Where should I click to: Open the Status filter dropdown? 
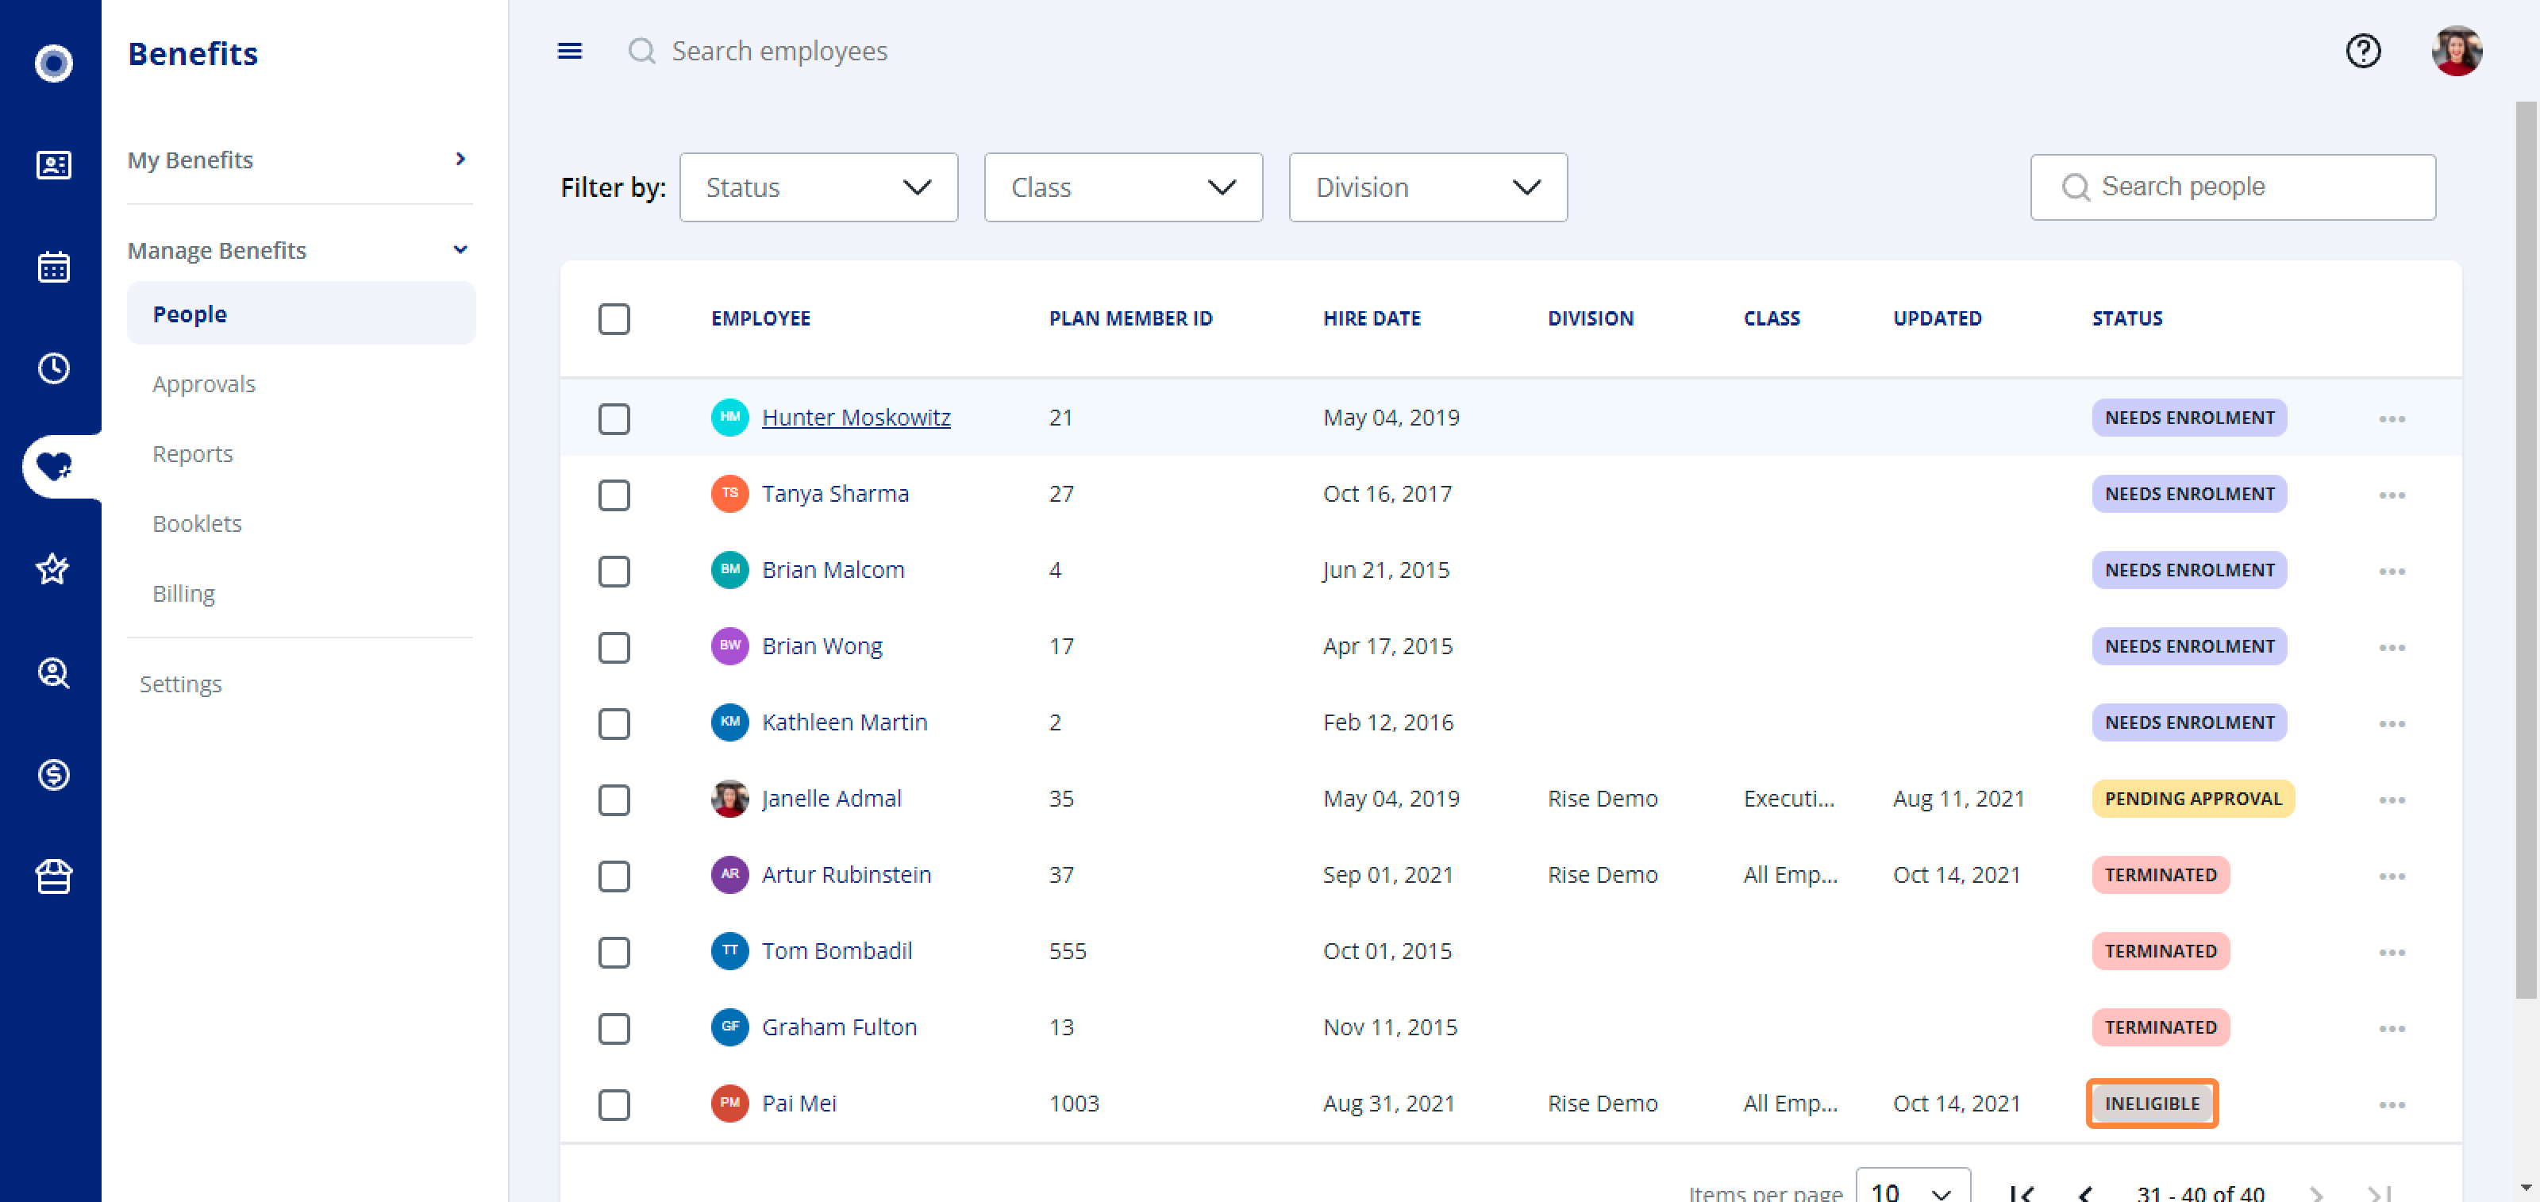coord(818,187)
